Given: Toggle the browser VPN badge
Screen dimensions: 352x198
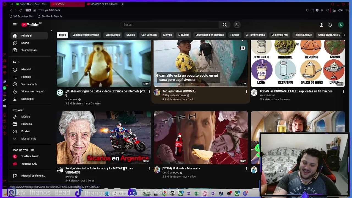Looking at the screenshot, I should (x=28, y=10).
